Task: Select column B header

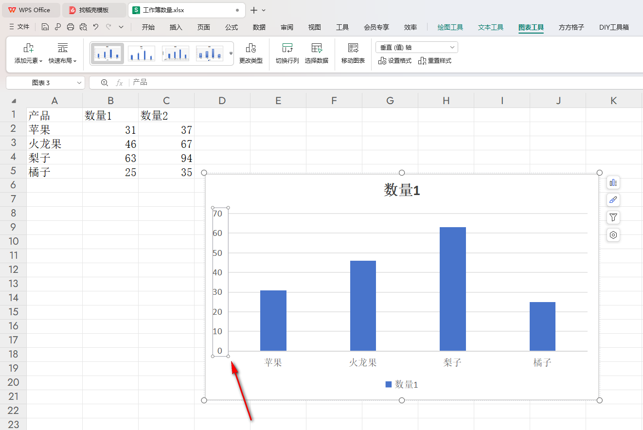Action: [110, 101]
